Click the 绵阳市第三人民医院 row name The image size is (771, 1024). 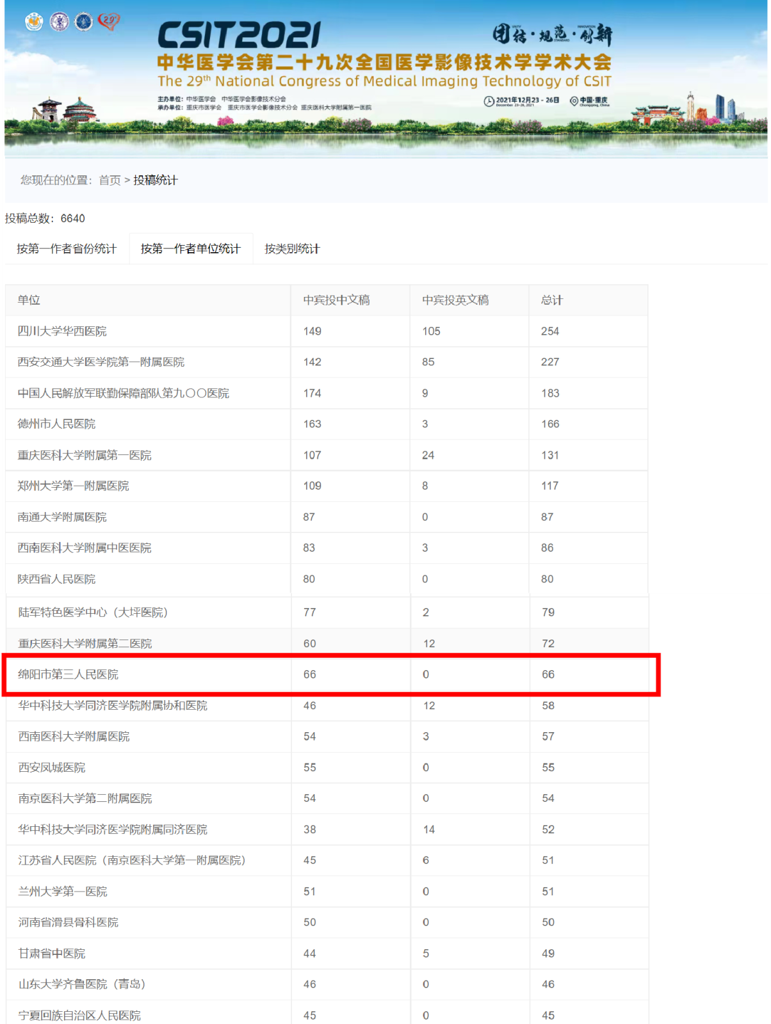(x=68, y=675)
